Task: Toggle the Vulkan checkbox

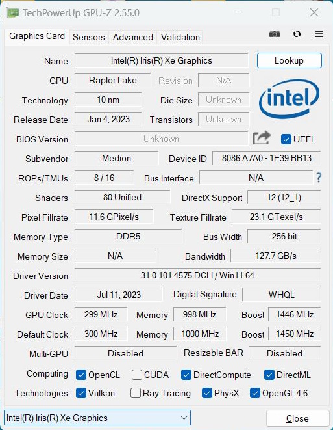Action: pos(81,393)
